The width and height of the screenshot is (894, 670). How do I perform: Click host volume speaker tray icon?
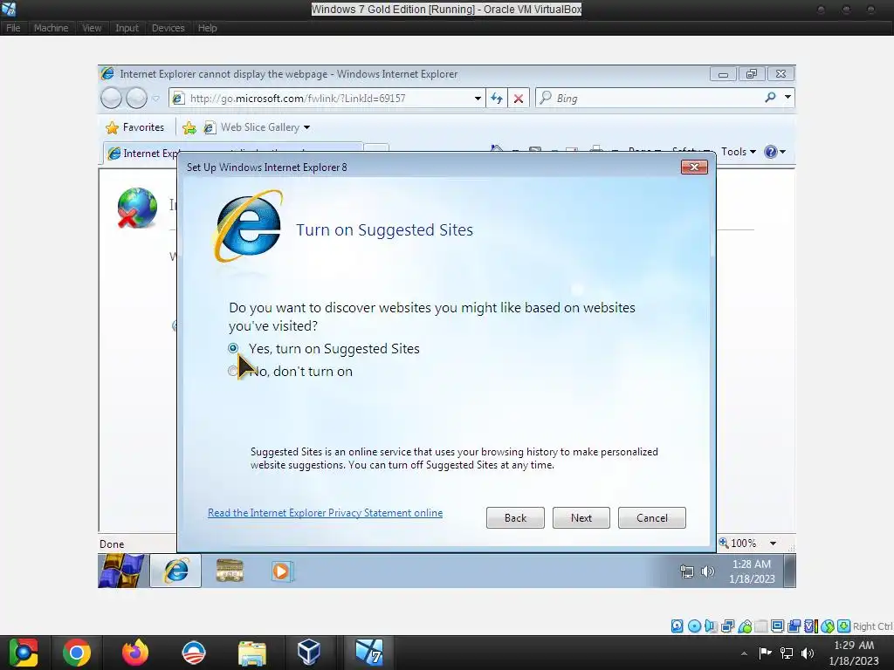point(808,653)
